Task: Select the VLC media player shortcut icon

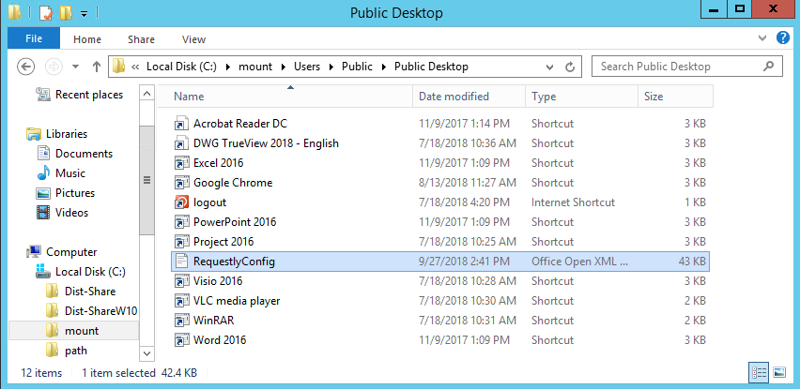Action: pyautogui.click(x=181, y=301)
